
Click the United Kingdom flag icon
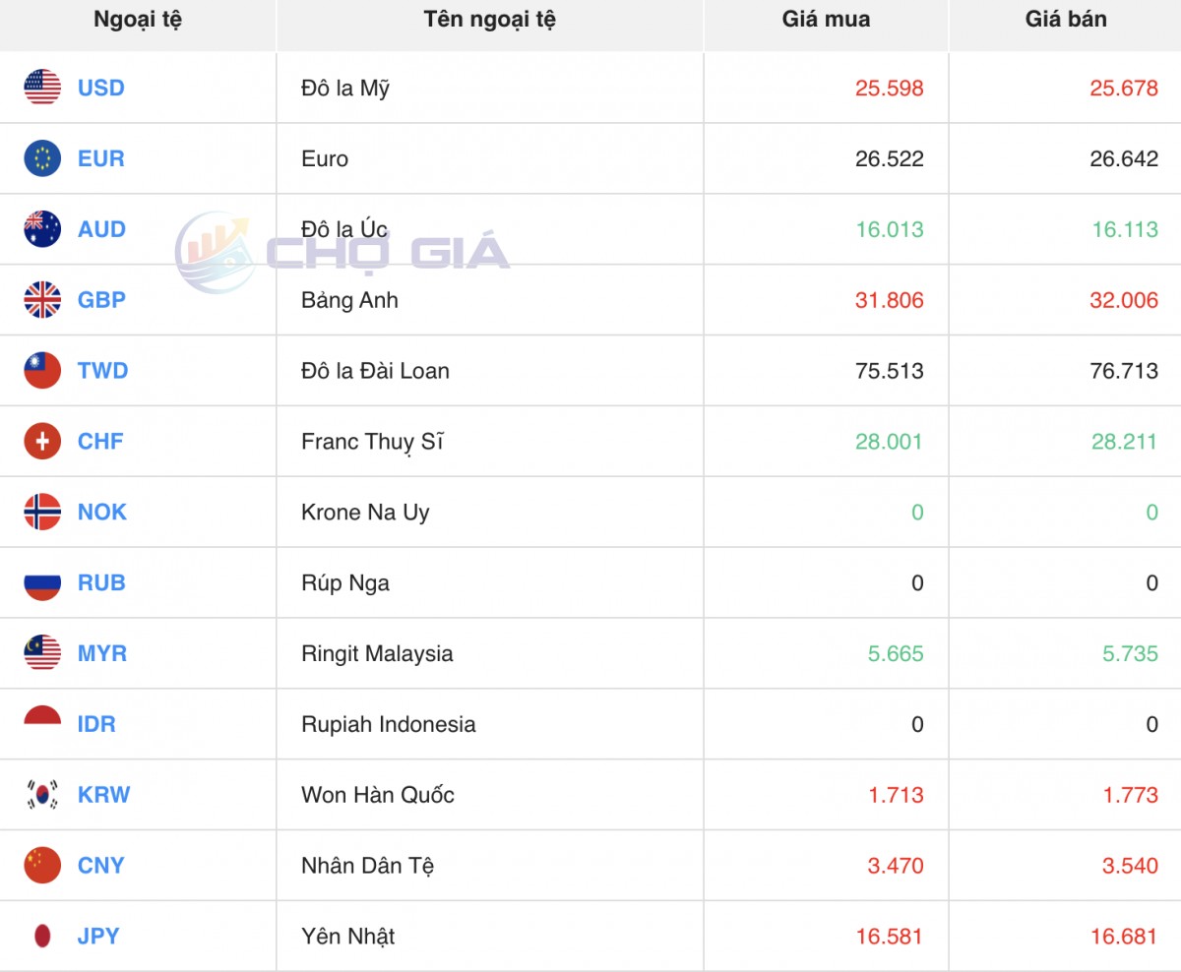(x=42, y=300)
